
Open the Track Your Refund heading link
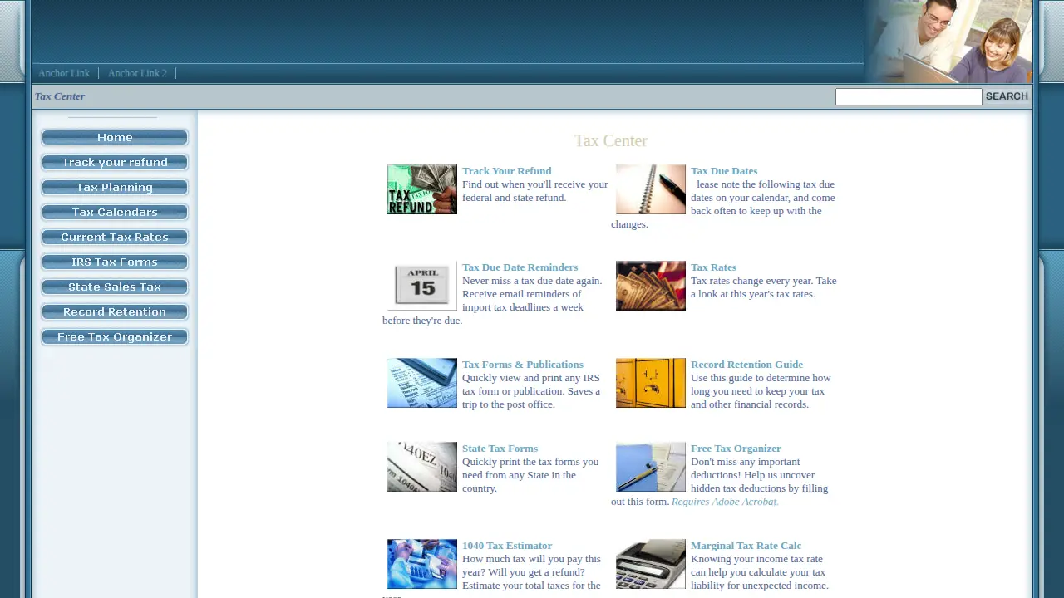click(506, 171)
